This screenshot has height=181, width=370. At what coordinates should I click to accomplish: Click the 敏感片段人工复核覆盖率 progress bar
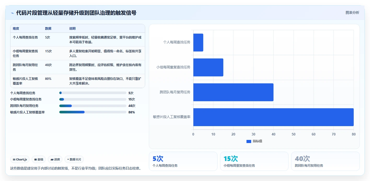click(93, 112)
